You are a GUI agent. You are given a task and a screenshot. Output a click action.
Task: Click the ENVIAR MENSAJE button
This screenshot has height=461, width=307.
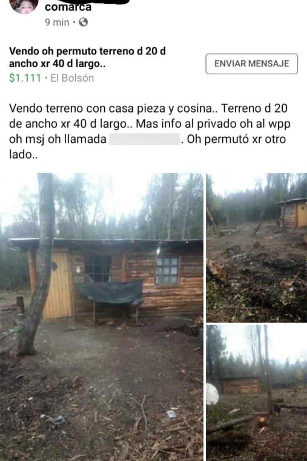(252, 64)
